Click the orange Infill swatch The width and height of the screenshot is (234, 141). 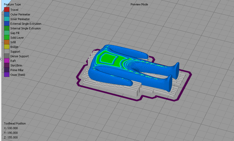[x=7, y=42]
